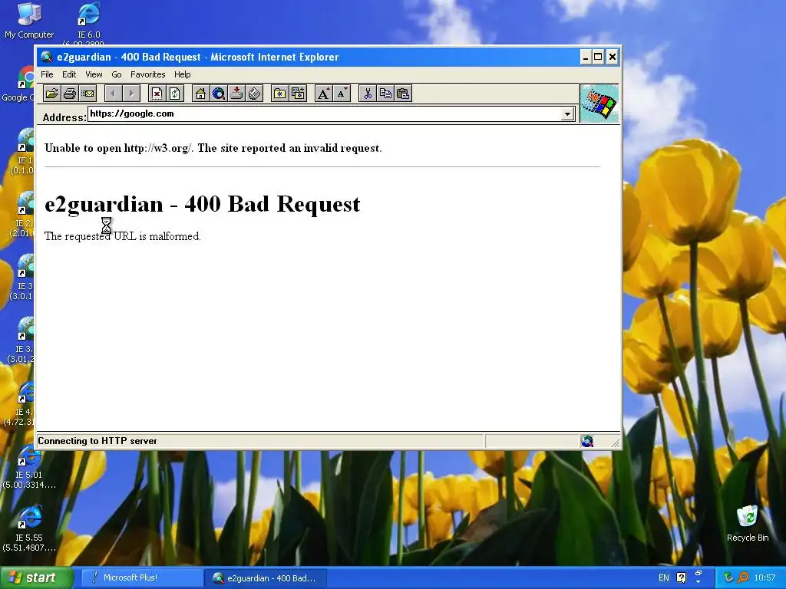Click the http://w3.org/ text in error message
Screen dimensions: 786x589
pyautogui.click(x=157, y=148)
